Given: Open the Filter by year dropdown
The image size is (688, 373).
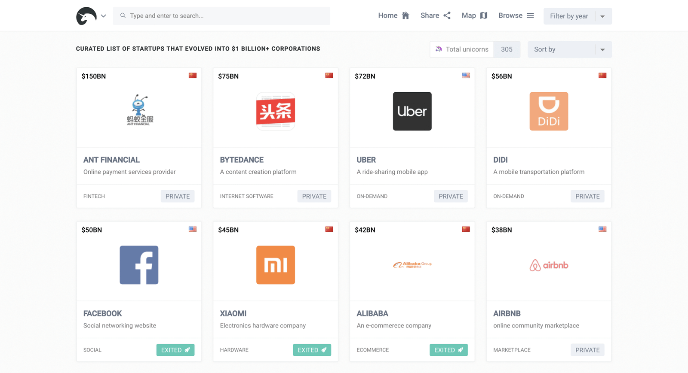Looking at the screenshot, I should (x=577, y=16).
